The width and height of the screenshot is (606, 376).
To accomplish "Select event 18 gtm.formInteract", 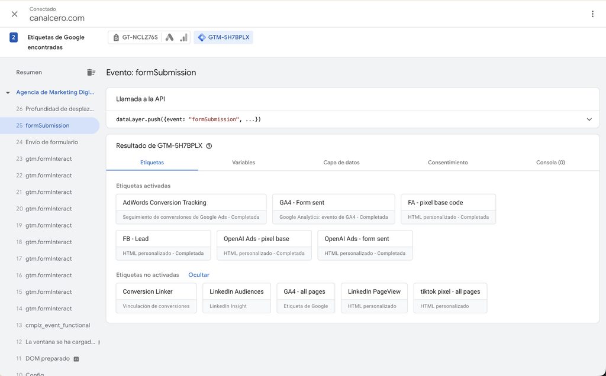I will [x=50, y=242].
